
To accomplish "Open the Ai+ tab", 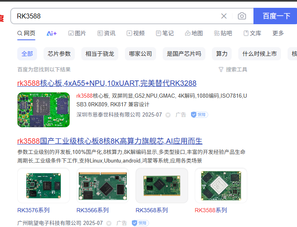I will pyautogui.click(x=51, y=34).
